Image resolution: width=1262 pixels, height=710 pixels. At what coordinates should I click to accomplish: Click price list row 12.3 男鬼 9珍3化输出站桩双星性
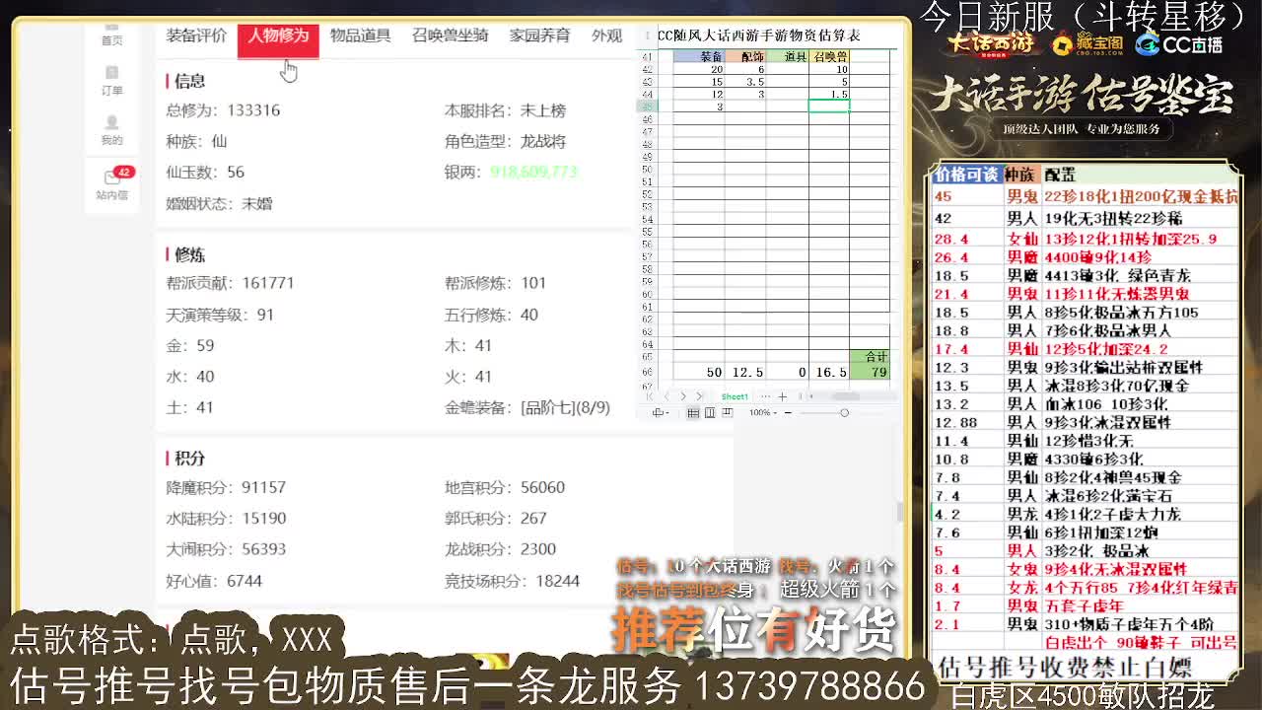pyautogui.click(x=1085, y=367)
